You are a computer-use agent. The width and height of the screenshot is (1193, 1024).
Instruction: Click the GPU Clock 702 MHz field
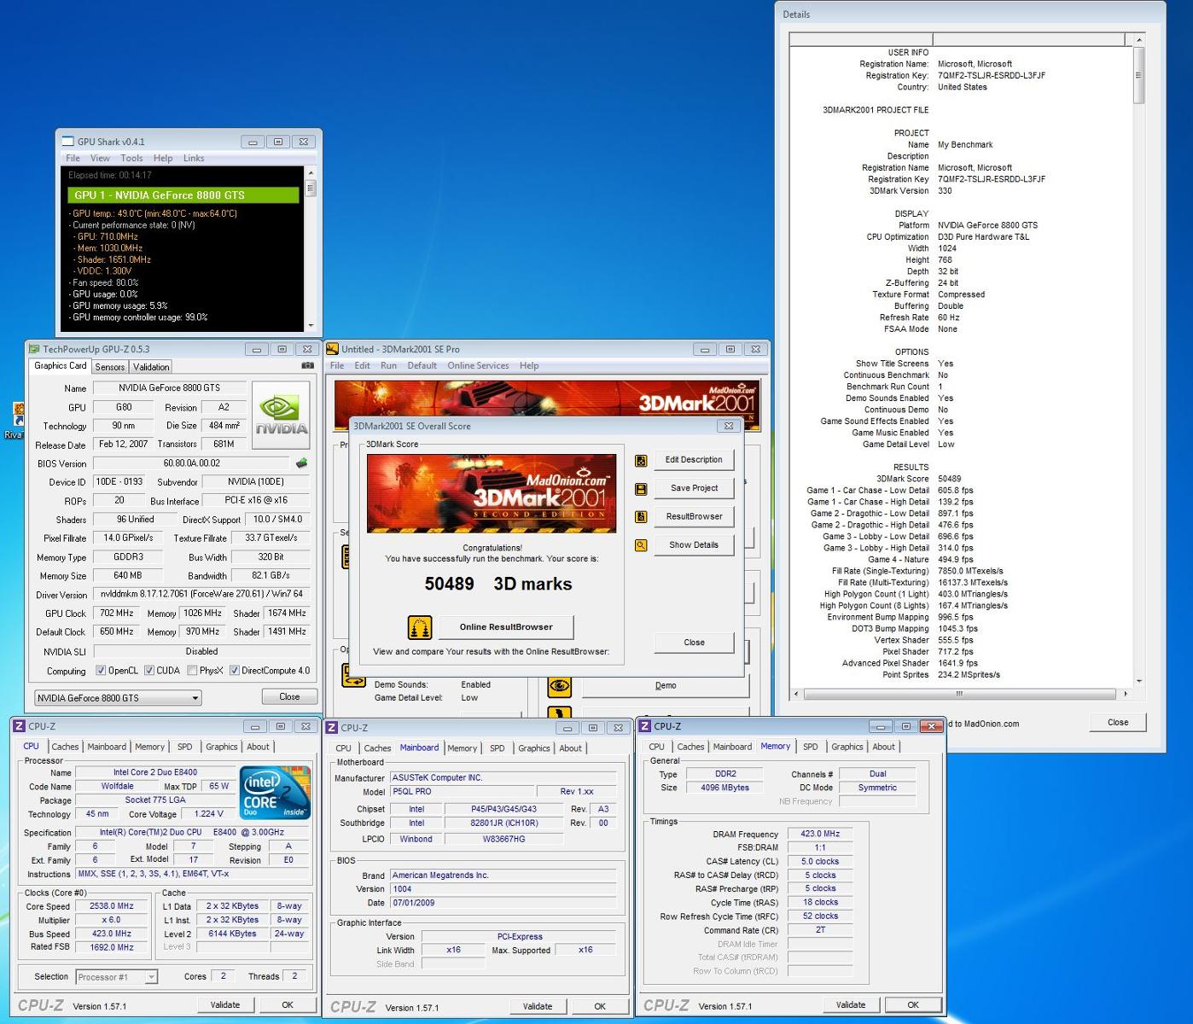tap(116, 614)
